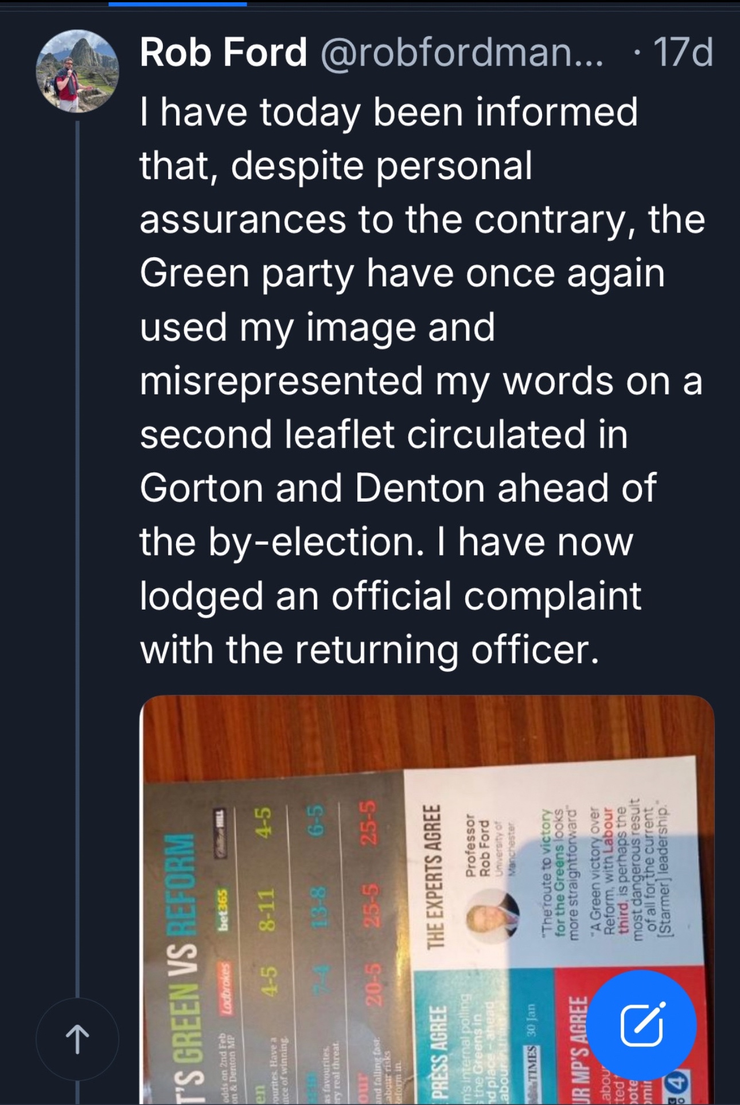
Task: Open the 17d timestamp link
Action: tap(683, 52)
